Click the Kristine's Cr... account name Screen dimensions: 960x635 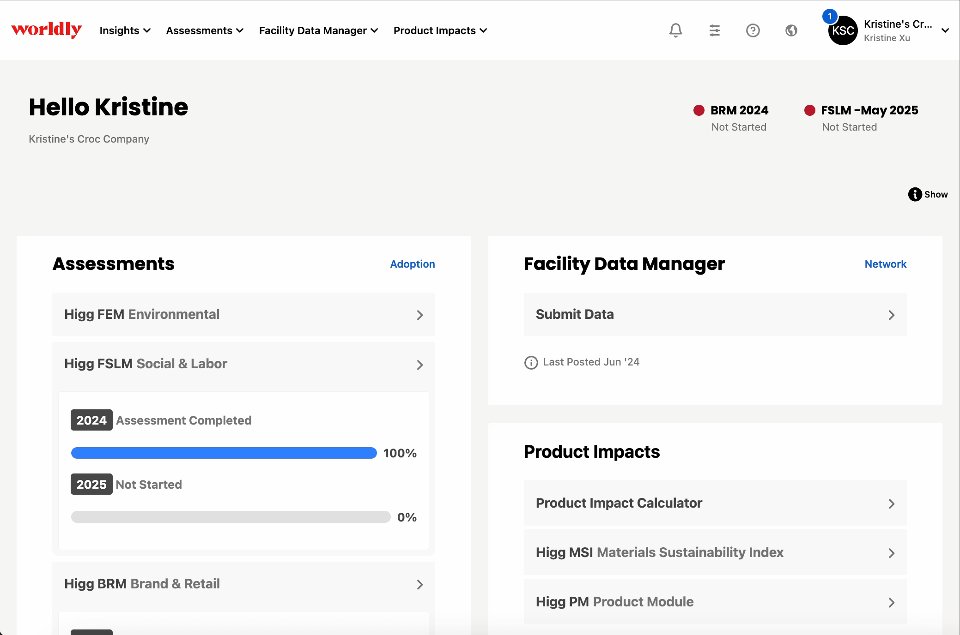(898, 24)
